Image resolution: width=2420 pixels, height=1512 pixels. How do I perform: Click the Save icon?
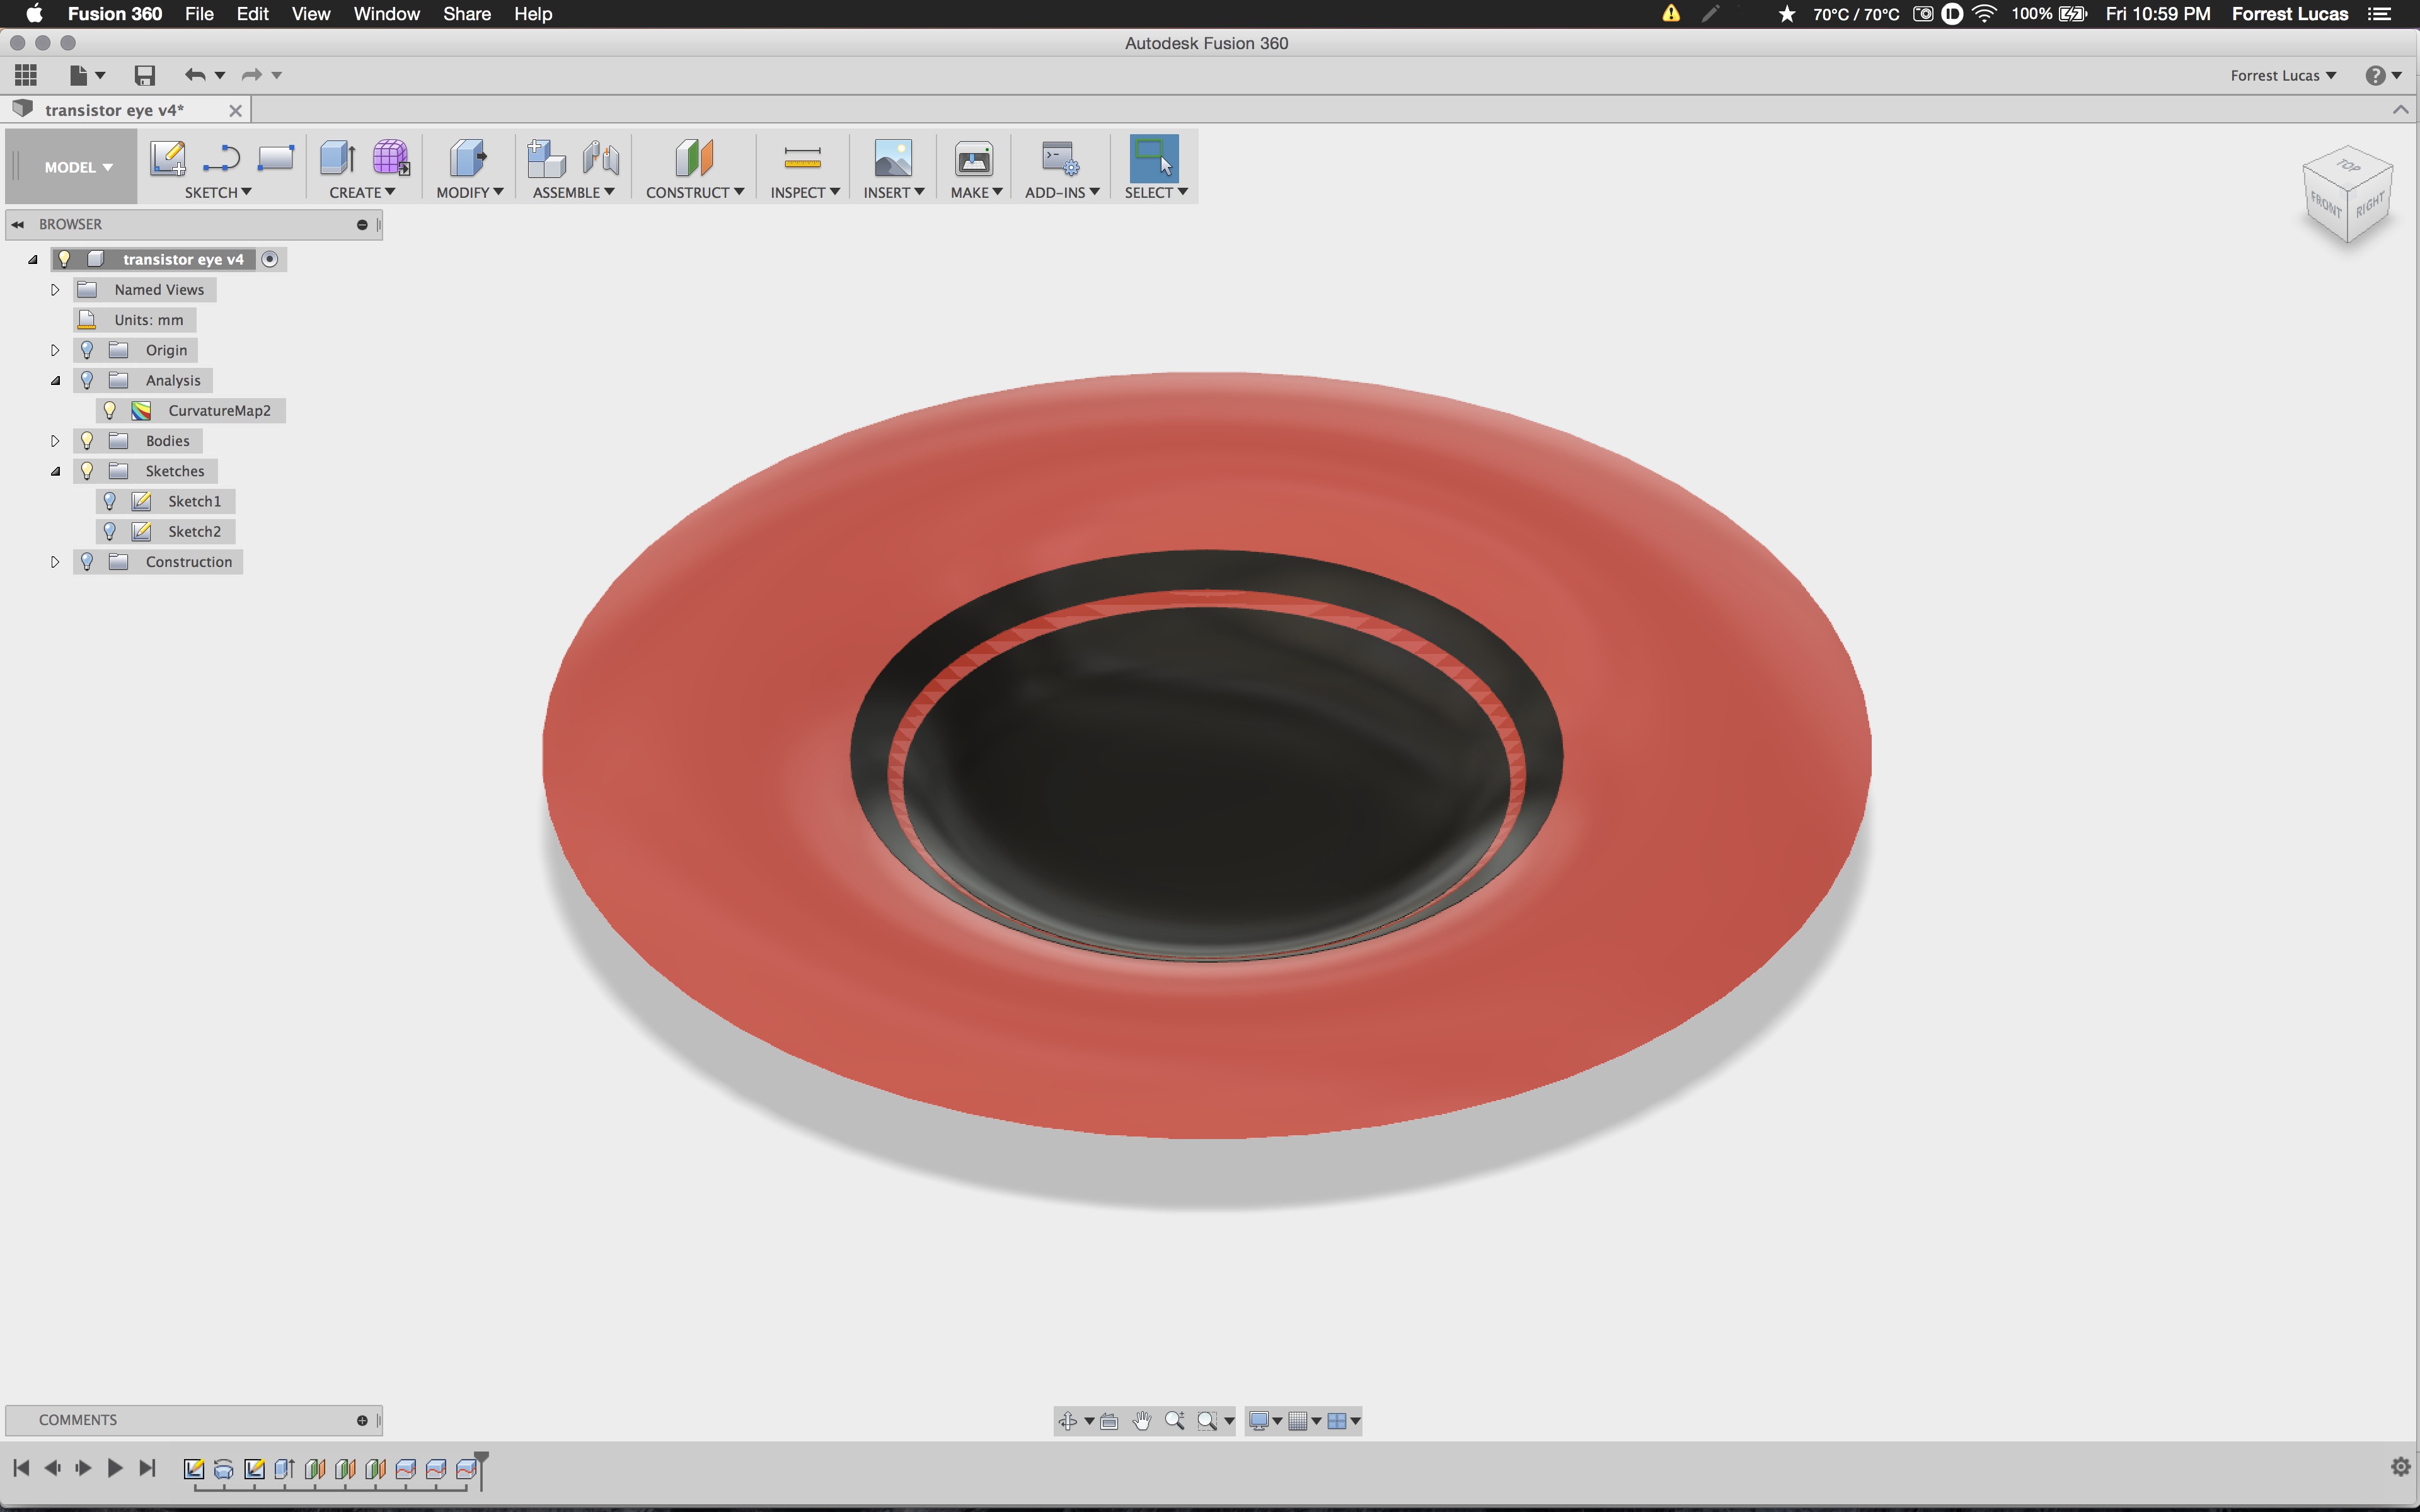(x=145, y=75)
